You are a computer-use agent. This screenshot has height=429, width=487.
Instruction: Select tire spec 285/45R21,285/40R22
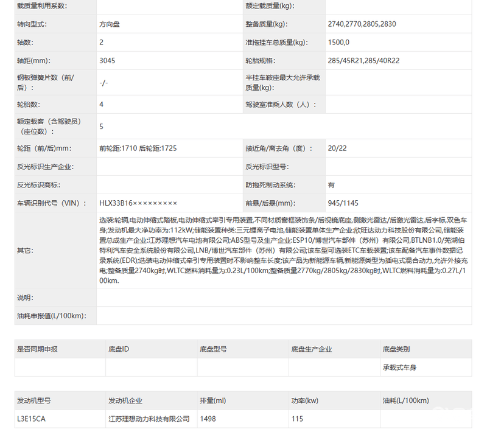point(363,61)
